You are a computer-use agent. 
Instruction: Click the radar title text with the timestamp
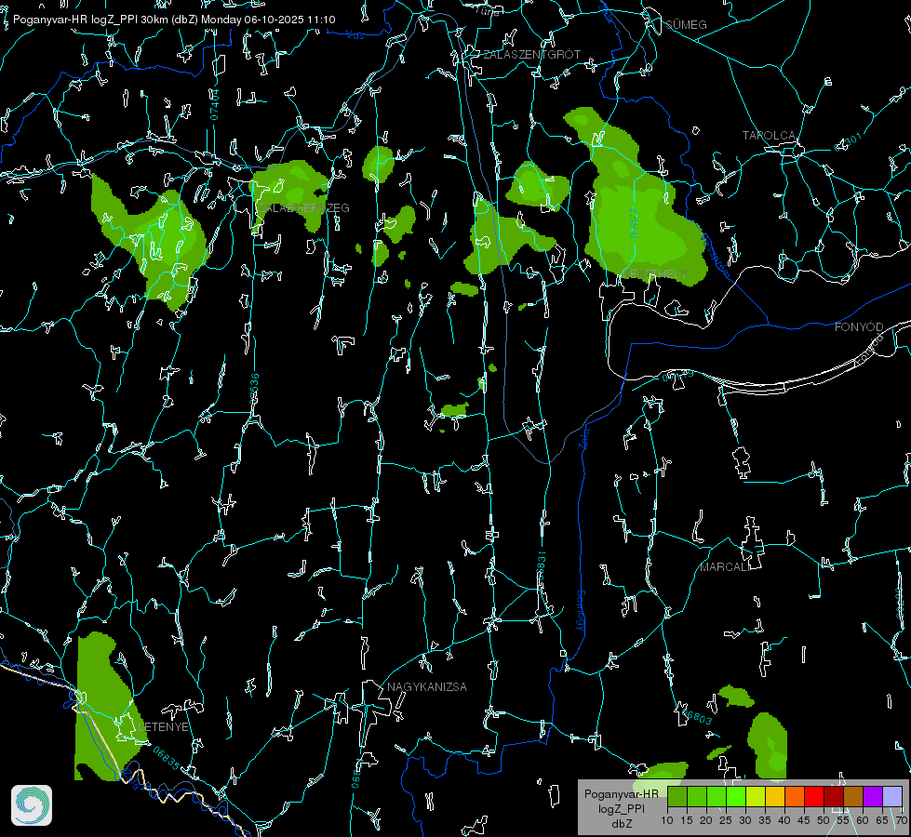click(x=174, y=20)
